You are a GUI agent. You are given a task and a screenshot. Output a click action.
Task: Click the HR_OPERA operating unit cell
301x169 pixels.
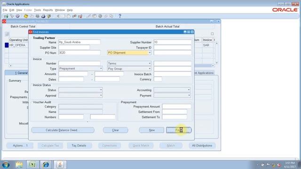coord(18,45)
